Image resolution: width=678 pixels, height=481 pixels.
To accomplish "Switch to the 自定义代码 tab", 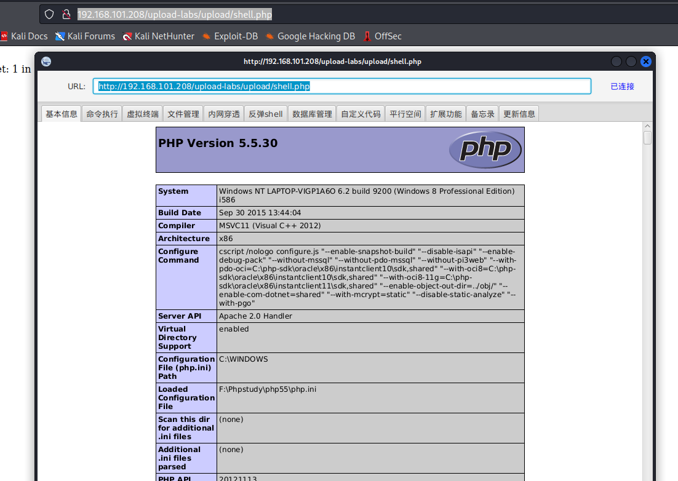I will 361,114.
